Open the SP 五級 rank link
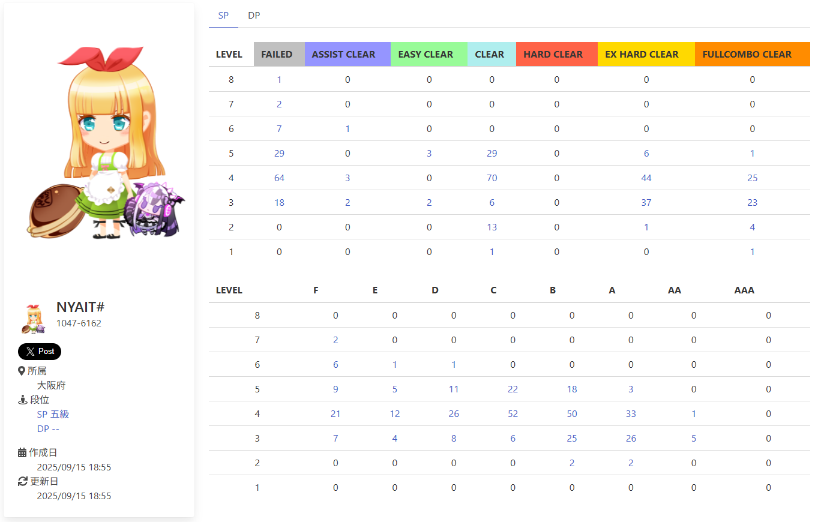The image size is (830, 522). coord(53,414)
